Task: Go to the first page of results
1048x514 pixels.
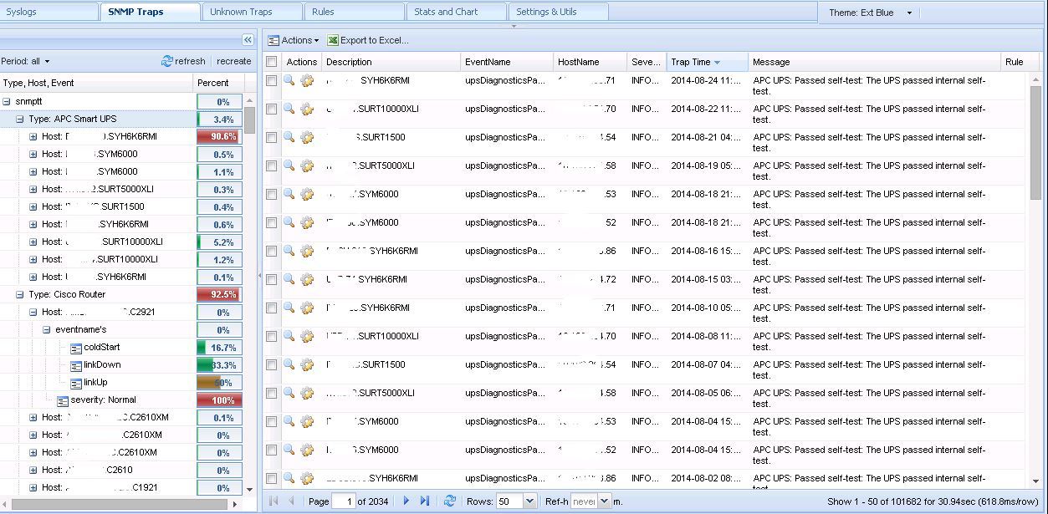Action: 273,501
